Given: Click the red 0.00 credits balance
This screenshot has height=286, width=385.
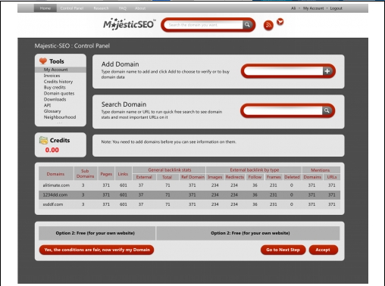Looking at the screenshot, I should pyautogui.click(x=52, y=150).
